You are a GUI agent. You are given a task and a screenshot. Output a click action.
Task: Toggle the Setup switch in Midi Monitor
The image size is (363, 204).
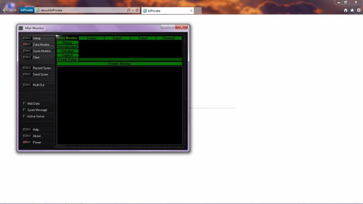27,38
